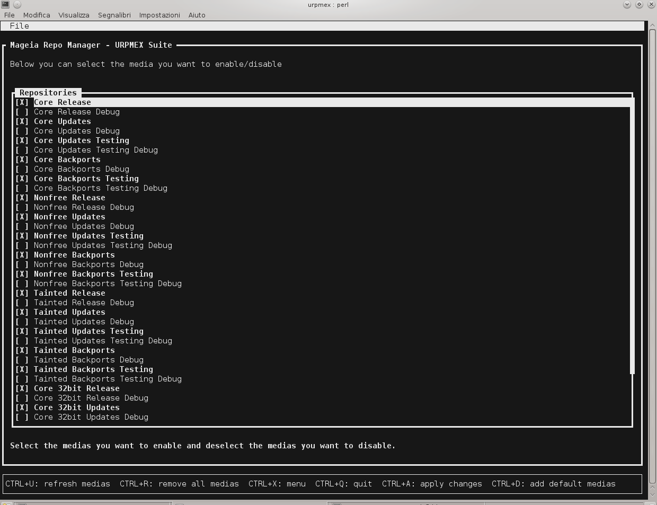This screenshot has height=505, width=657.
Task: Enable Tainted Release Debug media
Action: pos(22,303)
